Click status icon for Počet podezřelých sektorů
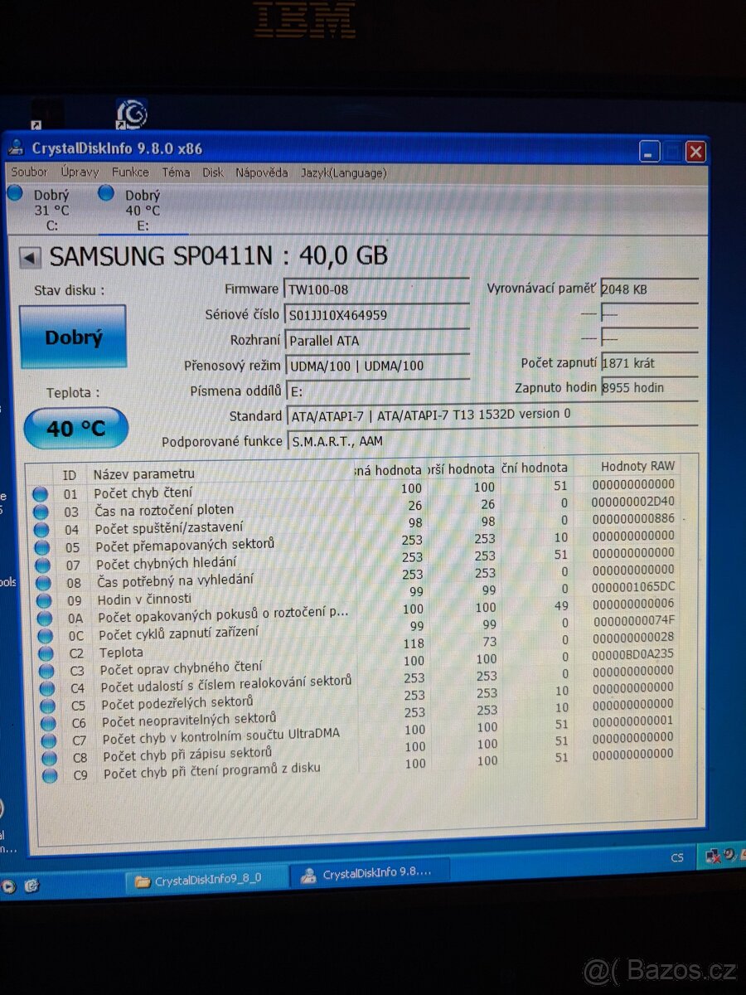 coord(48,706)
